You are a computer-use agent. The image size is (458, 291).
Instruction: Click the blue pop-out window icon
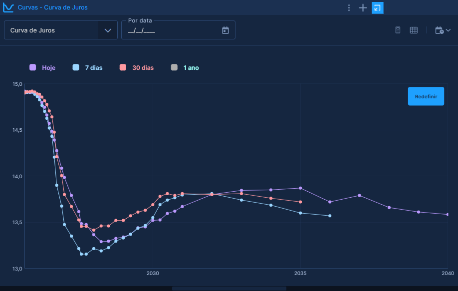[x=378, y=7]
